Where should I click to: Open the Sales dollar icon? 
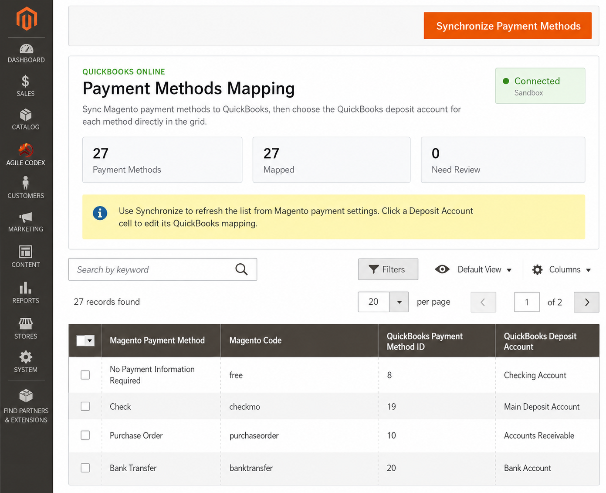(25, 81)
